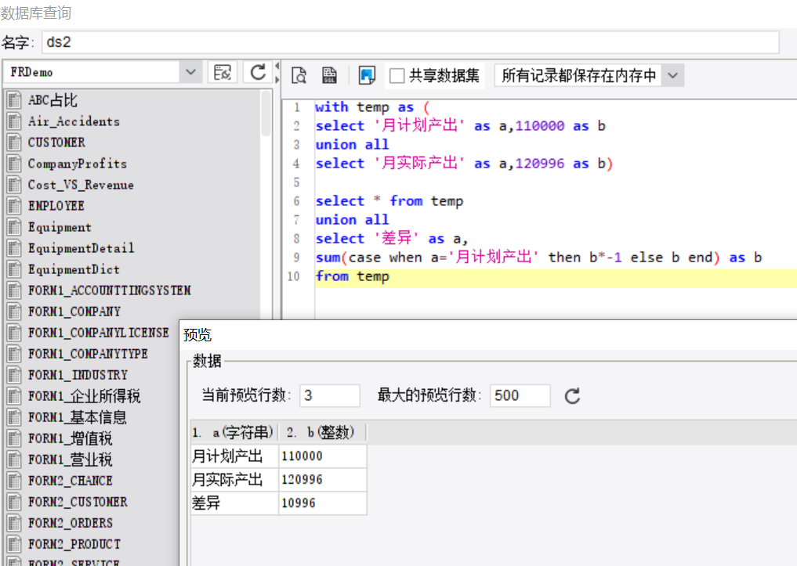Click the ABC占比 table icon
Screen dimensions: 797x566
(x=14, y=100)
